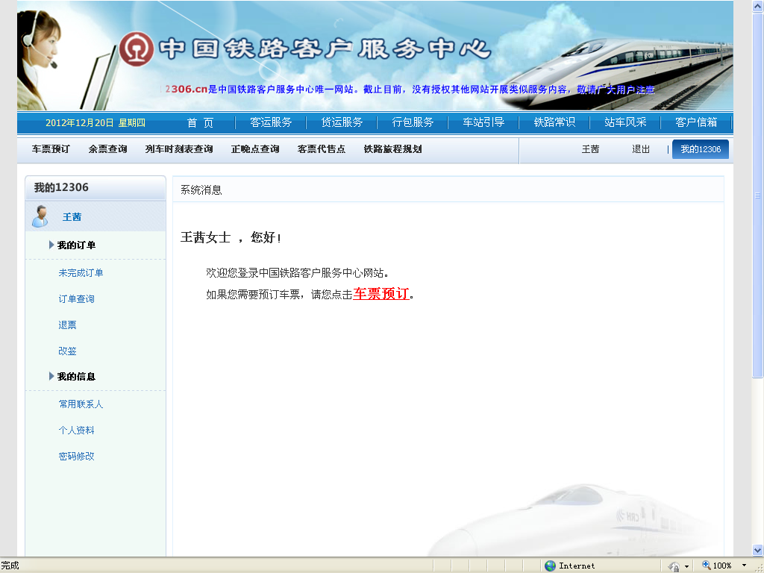Click the Internet zone globe icon in status bar
Screen dimensions: 764x573
click(550, 566)
